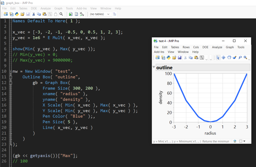The width and height of the screenshot is (256, 167).
Task: Open DOE menu in test 4 window
Action: click(x=205, y=47)
